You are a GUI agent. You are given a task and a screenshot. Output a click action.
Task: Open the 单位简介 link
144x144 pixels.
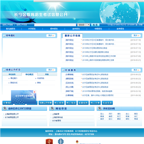pyautogui.click(x=14, y=78)
